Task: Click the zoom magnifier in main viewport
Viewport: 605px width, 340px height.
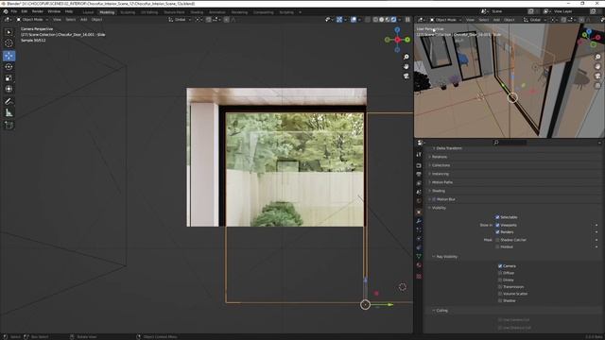Action: coord(406,57)
